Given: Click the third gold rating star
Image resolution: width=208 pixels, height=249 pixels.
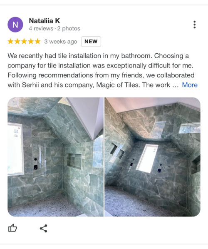Looking at the screenshot, I should [x=24, y=41].
